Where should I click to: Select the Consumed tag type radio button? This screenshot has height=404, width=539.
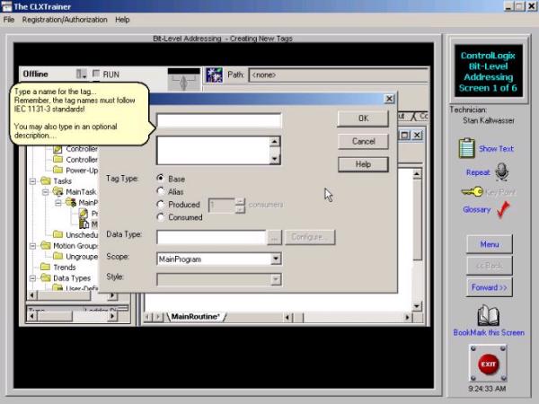click(x=160, y=216)
